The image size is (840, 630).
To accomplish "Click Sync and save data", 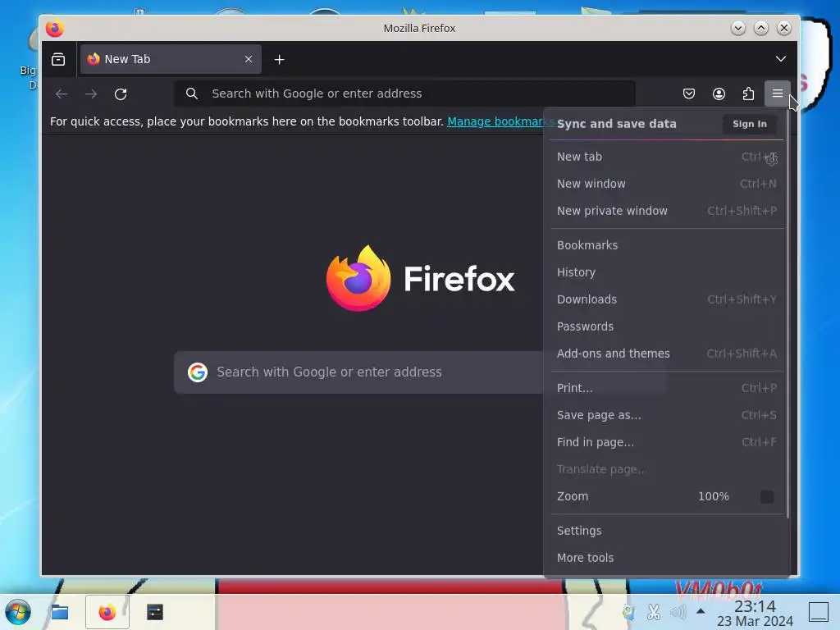I will click(x=617, y=124).
